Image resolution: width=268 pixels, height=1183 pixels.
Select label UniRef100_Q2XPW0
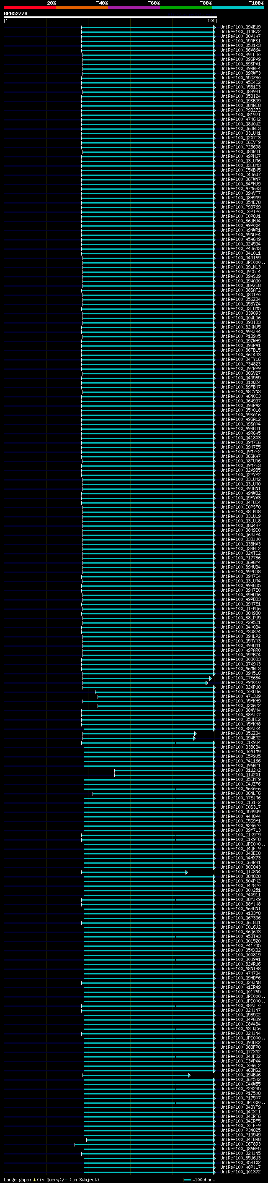[x=240, y=687]
